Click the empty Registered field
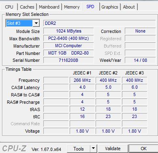 [140, 38]
